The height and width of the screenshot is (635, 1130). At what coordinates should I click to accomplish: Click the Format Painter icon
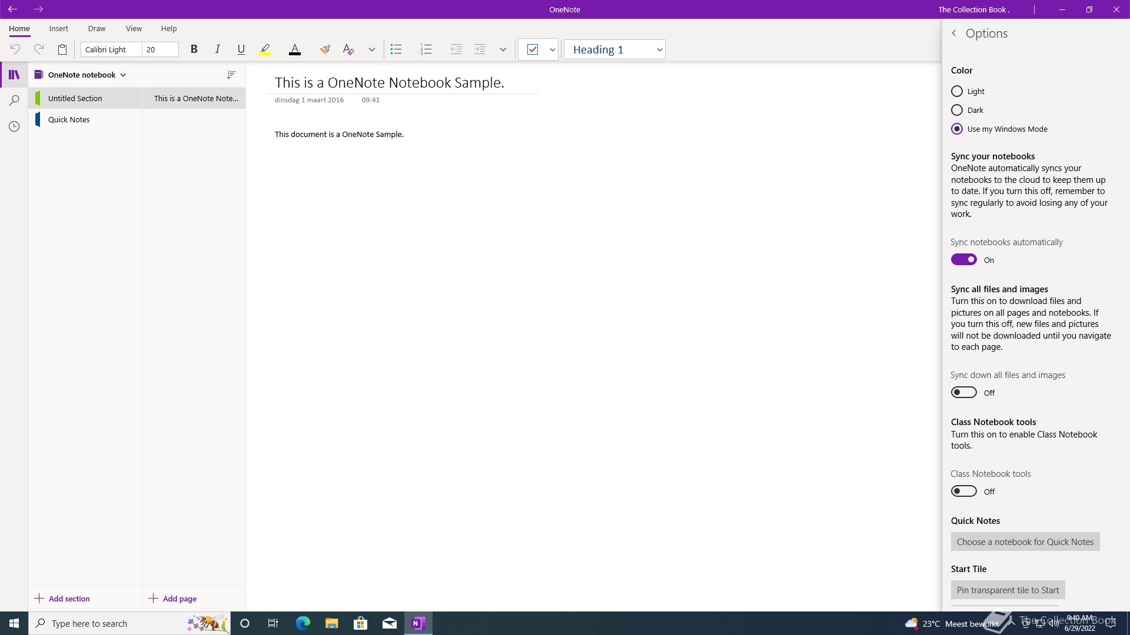coord(325,49)
